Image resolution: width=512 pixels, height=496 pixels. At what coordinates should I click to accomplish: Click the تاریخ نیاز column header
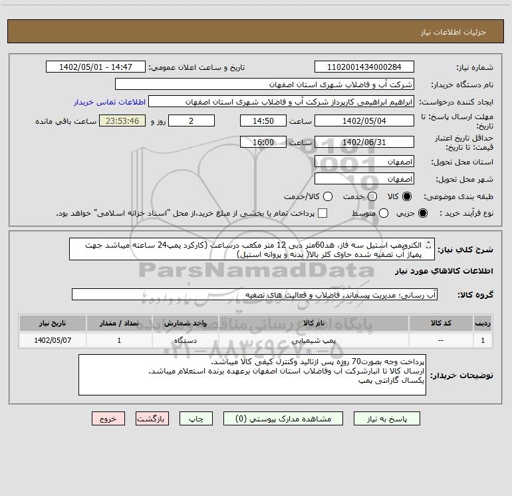(x=53, y=323)
